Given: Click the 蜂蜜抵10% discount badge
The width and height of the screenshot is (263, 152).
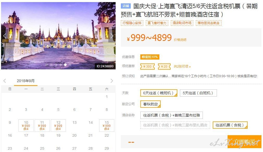Looking at the screenshot, I should pyautogui.click(x=149, y=57).
